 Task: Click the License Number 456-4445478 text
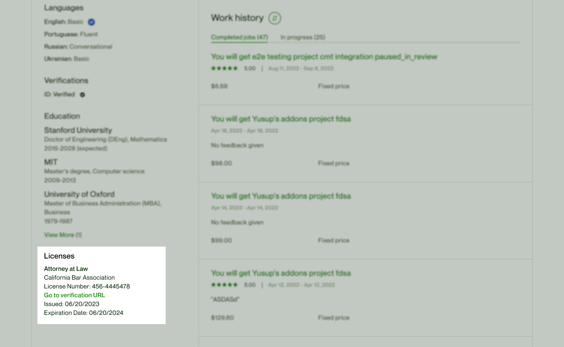(87, 286)
